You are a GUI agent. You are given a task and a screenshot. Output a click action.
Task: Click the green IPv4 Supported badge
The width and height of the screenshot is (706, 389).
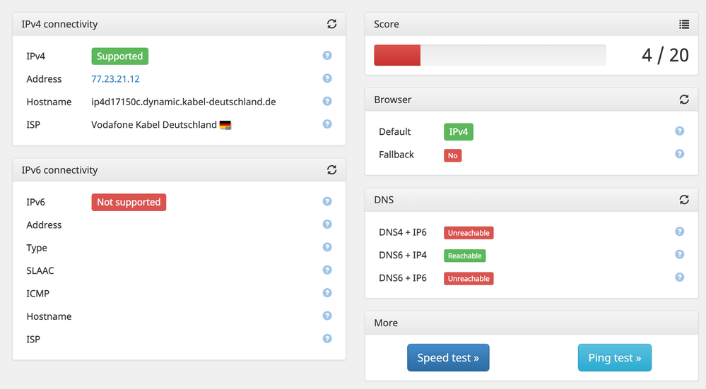[119, 56]
